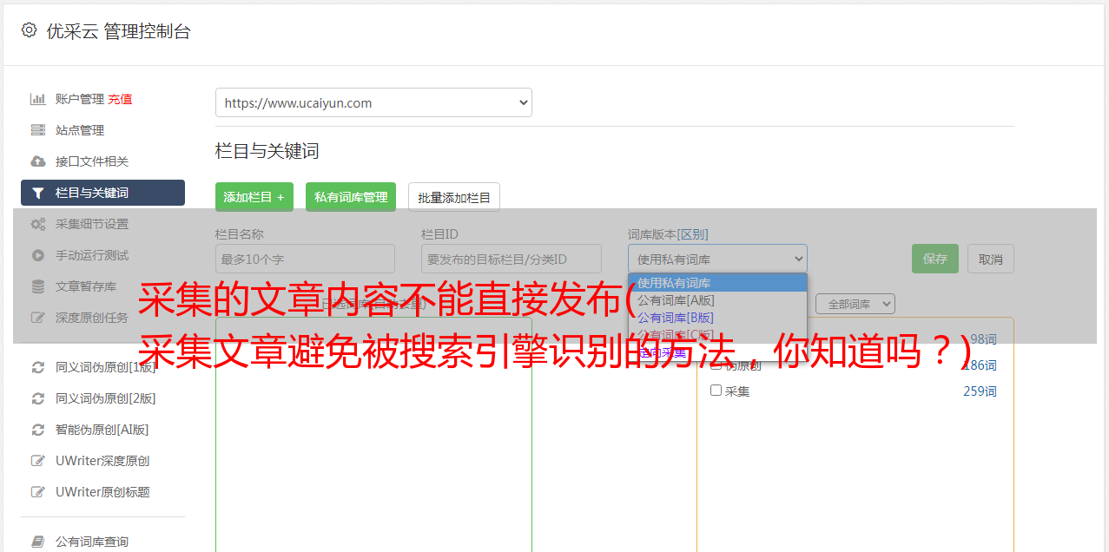The width and height of the screenshot is (1109, 552).
Task: Choose the 公有词库[B版] option
Action: (x=717, y=318)
